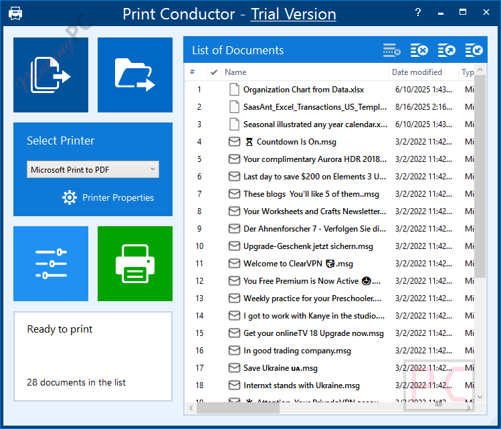Viewport: 501px width, 429px height.
Task: Click the 'Ready to print' status text
Action: click(x=60, y=329)
